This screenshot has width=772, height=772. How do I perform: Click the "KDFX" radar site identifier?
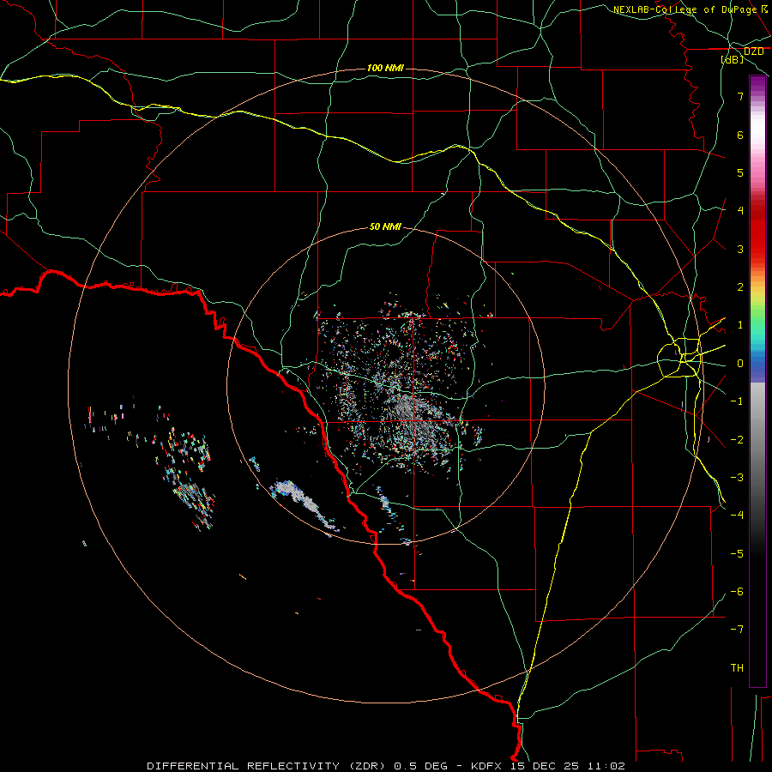coord(487,766)
